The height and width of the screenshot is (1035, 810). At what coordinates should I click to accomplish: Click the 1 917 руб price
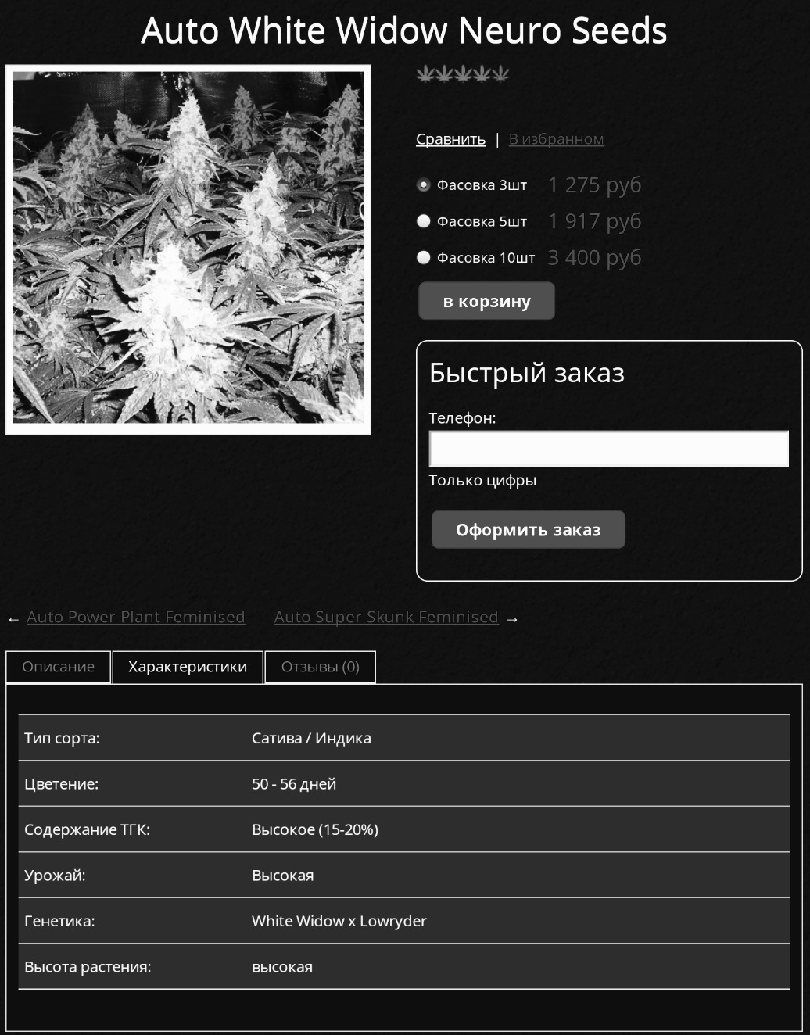click(x=594, y=221)
